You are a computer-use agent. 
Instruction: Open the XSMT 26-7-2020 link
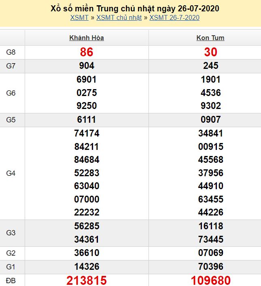coord(174,17)
